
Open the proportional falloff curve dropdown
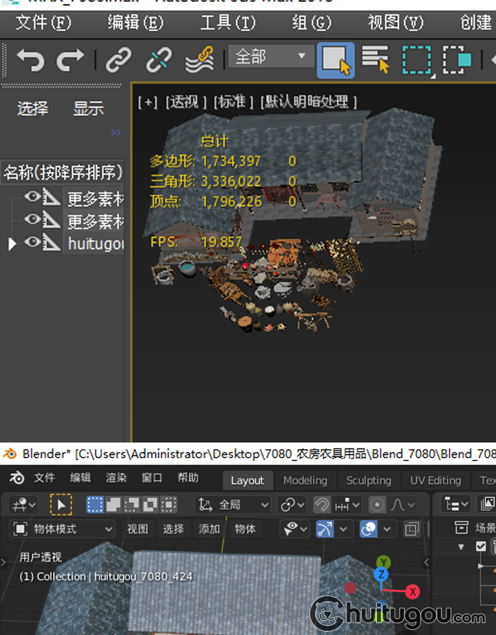(x=402, y=505)
